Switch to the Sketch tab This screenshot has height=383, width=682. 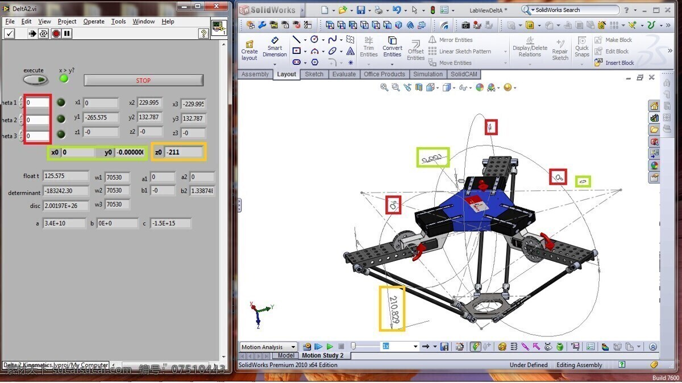pos(314,74)
